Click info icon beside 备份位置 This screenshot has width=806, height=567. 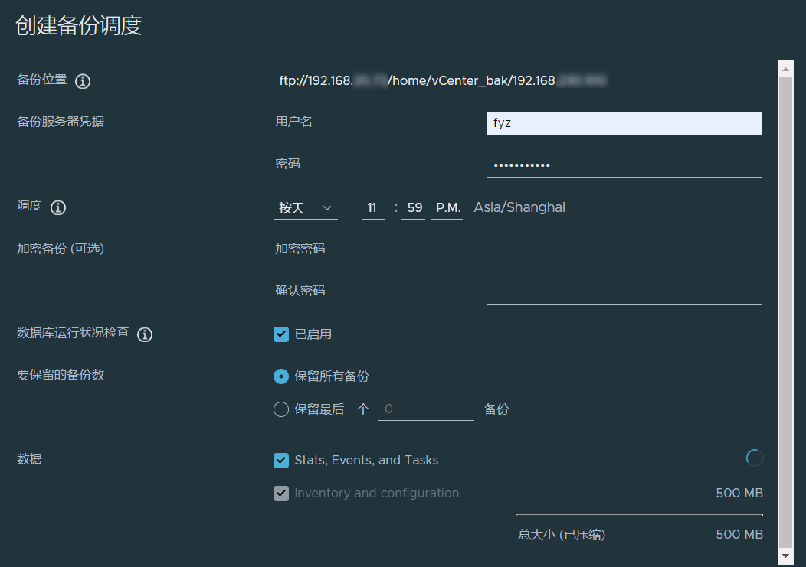click(x=84, y=80)
